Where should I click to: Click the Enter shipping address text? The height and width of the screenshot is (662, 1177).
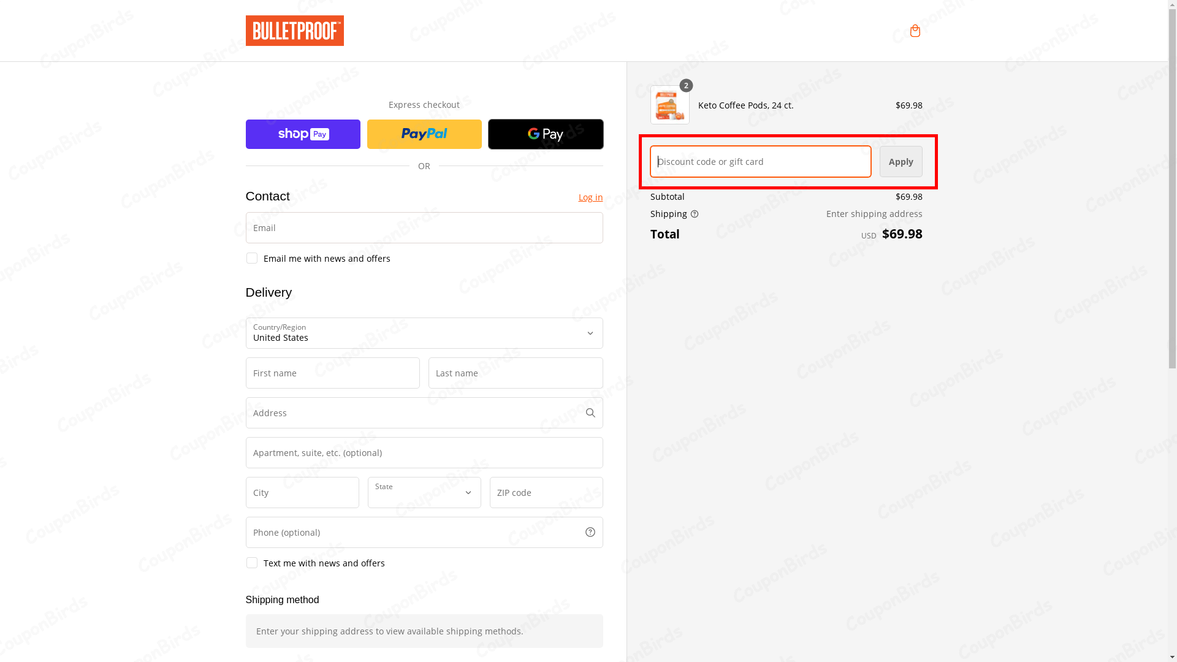pos(874,214)
